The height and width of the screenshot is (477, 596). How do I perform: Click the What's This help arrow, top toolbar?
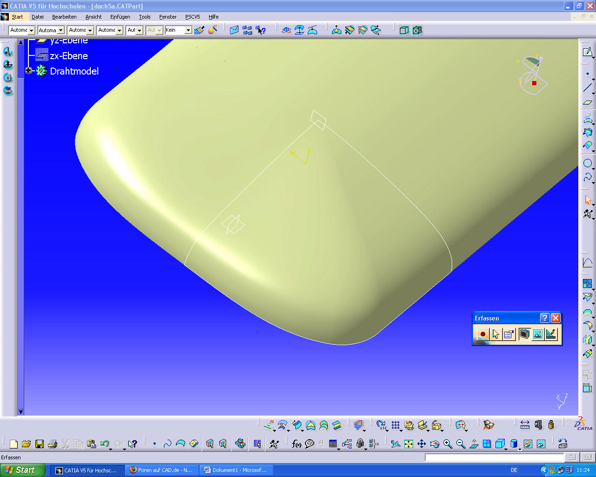(261, 30)
